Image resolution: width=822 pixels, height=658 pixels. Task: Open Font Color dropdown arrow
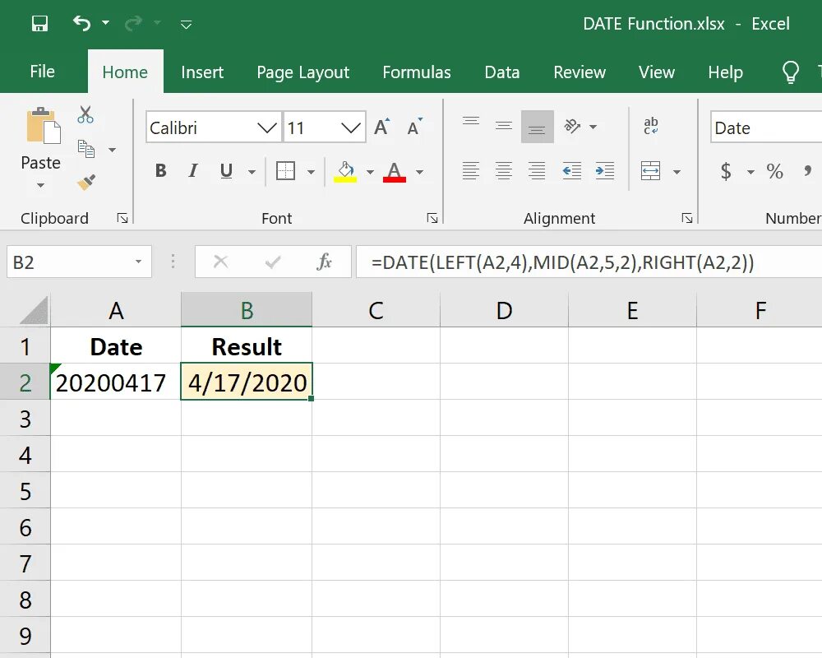(419, 172)
